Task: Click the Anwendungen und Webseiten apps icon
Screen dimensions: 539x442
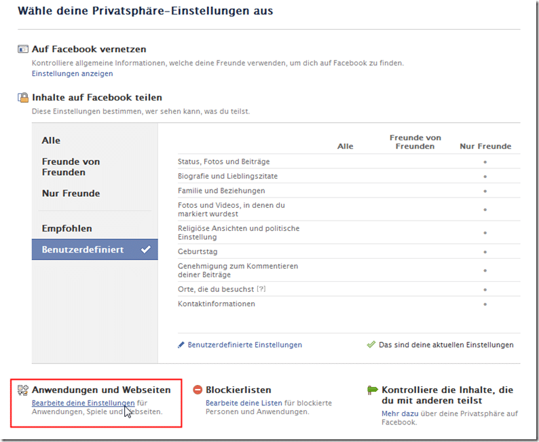Action: point(23,390)
